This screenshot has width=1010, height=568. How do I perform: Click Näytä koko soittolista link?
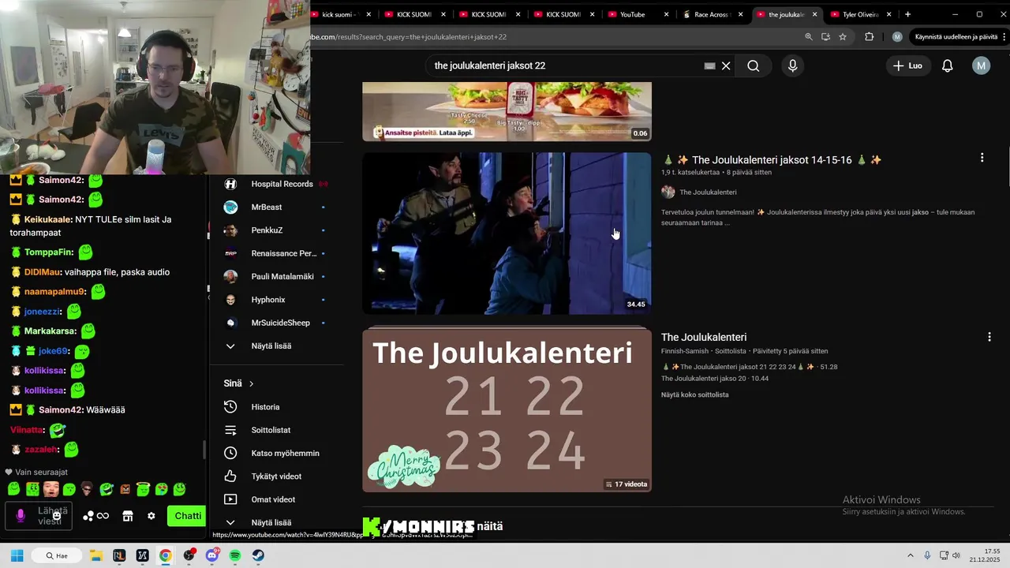click(x=694, y=394)
